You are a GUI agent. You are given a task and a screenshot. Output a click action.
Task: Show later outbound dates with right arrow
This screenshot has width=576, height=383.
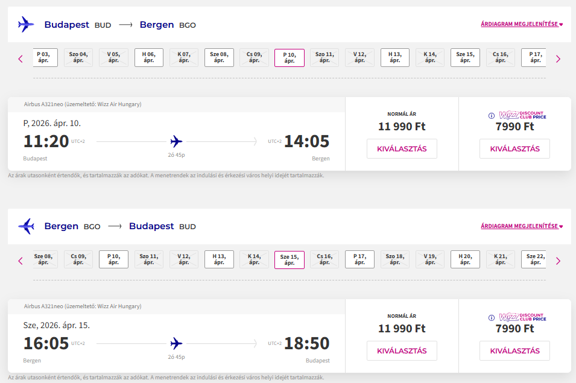558,59
